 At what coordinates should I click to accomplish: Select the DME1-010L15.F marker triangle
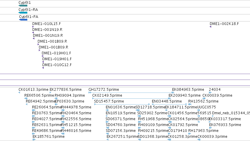[x=33, y=27]
